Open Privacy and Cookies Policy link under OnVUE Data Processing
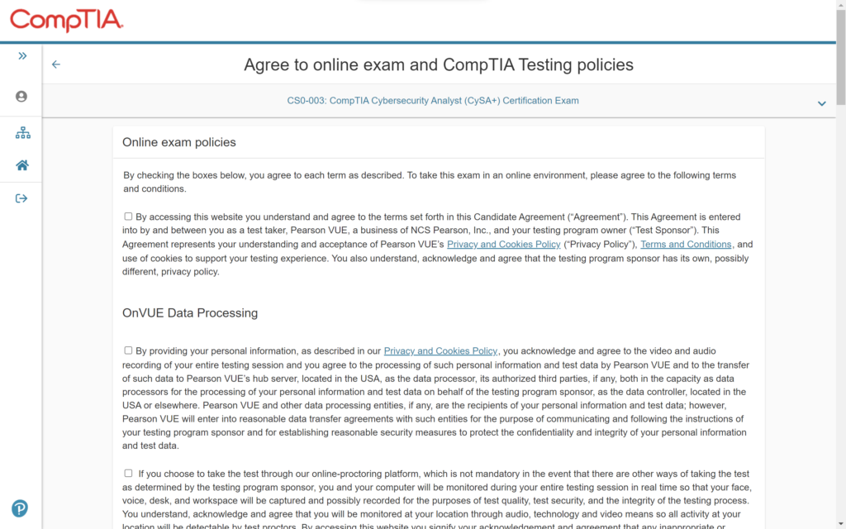This screenshot has width=846, height=529. point(440,351)
